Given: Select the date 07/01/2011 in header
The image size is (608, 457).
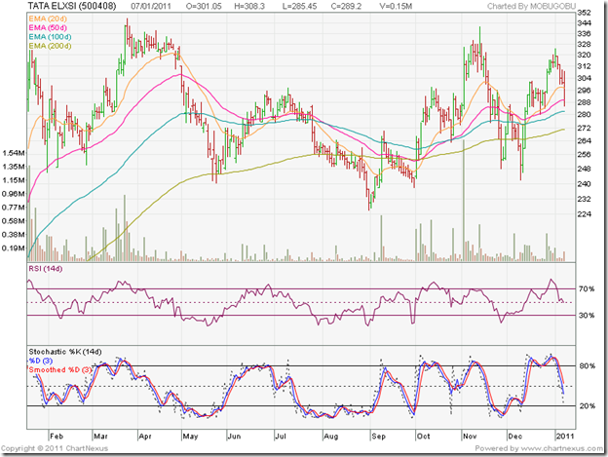Looking at the screenshot, I should tap(151, 6).
